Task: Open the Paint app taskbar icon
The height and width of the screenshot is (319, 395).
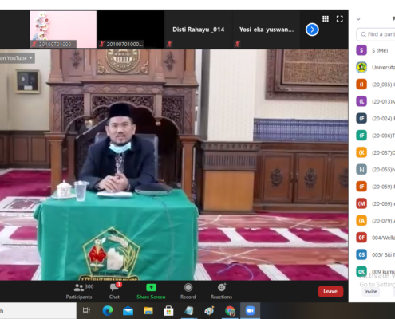Action: click(x=209, y=310)
